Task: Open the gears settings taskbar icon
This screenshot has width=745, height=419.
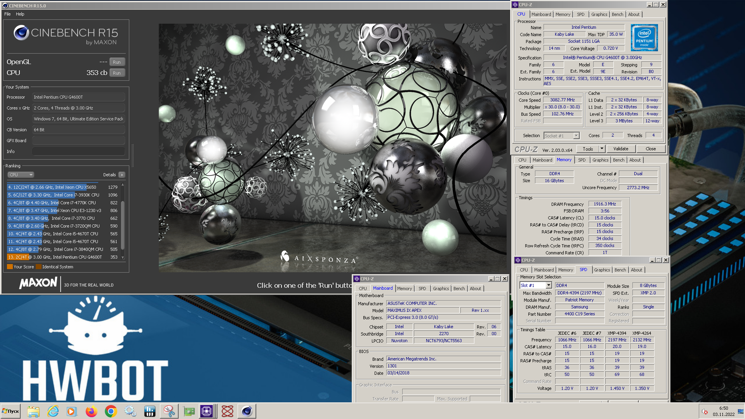Action: pyautogui.click(x=130, y=411)
